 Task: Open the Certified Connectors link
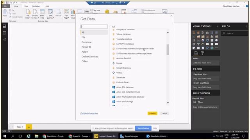pos(89,113)
